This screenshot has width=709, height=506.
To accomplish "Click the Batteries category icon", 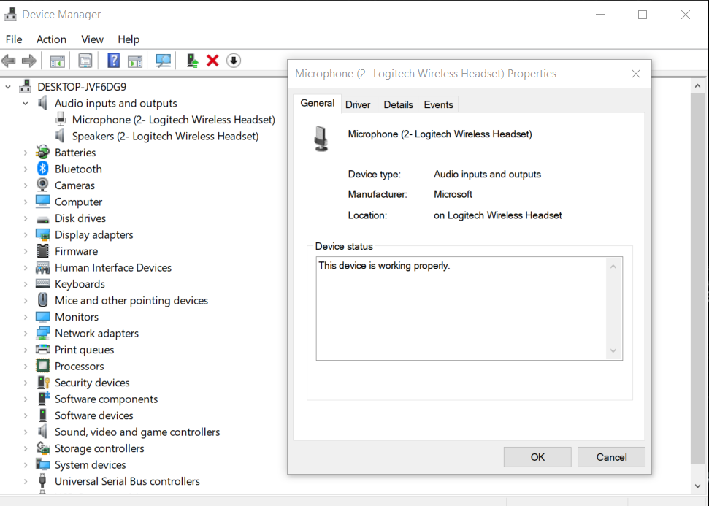I will point(42,153).
